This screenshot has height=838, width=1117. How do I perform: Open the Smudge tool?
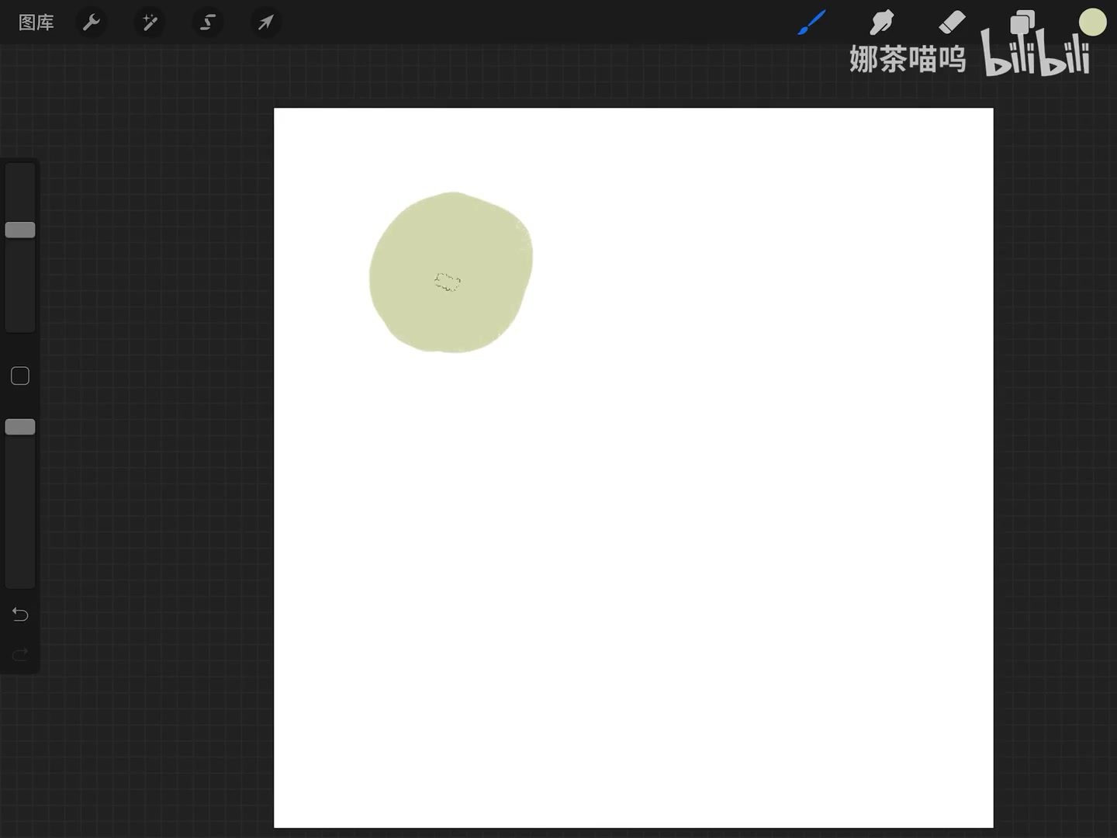click(882, 22)
